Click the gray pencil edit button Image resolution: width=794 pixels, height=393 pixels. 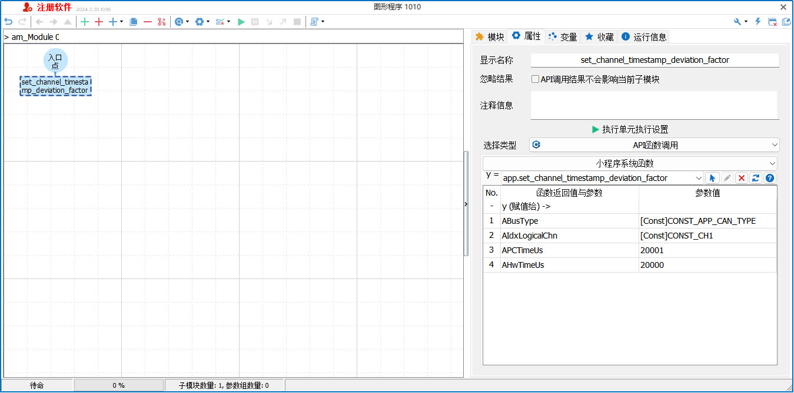pos(727,178)
